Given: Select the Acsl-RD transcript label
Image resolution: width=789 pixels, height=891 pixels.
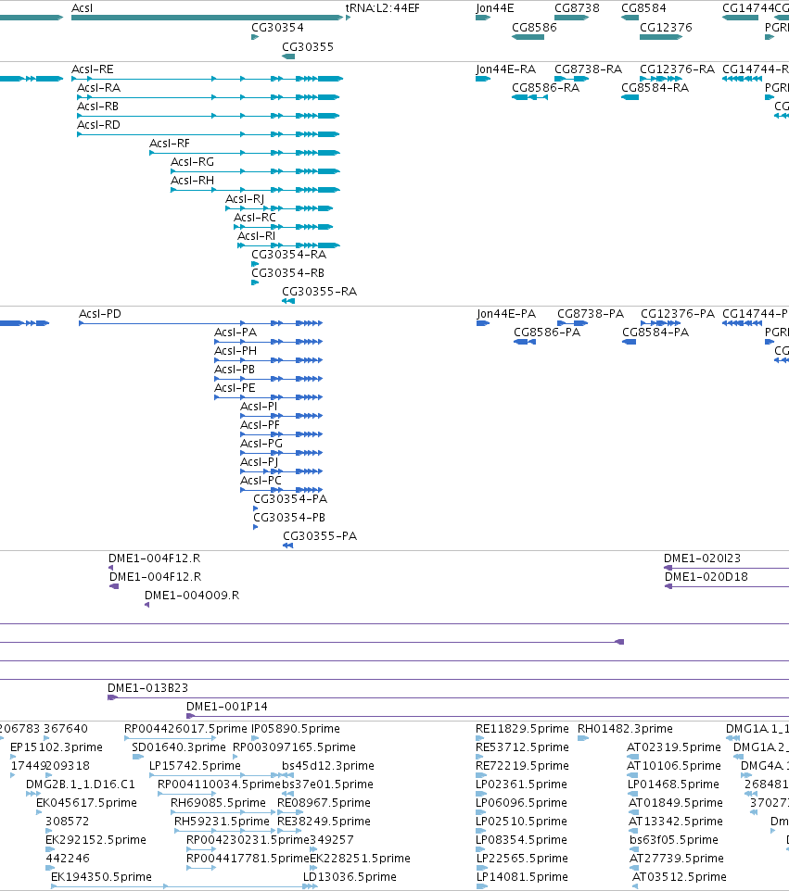Looking at the screenshot, I should 98,124.
